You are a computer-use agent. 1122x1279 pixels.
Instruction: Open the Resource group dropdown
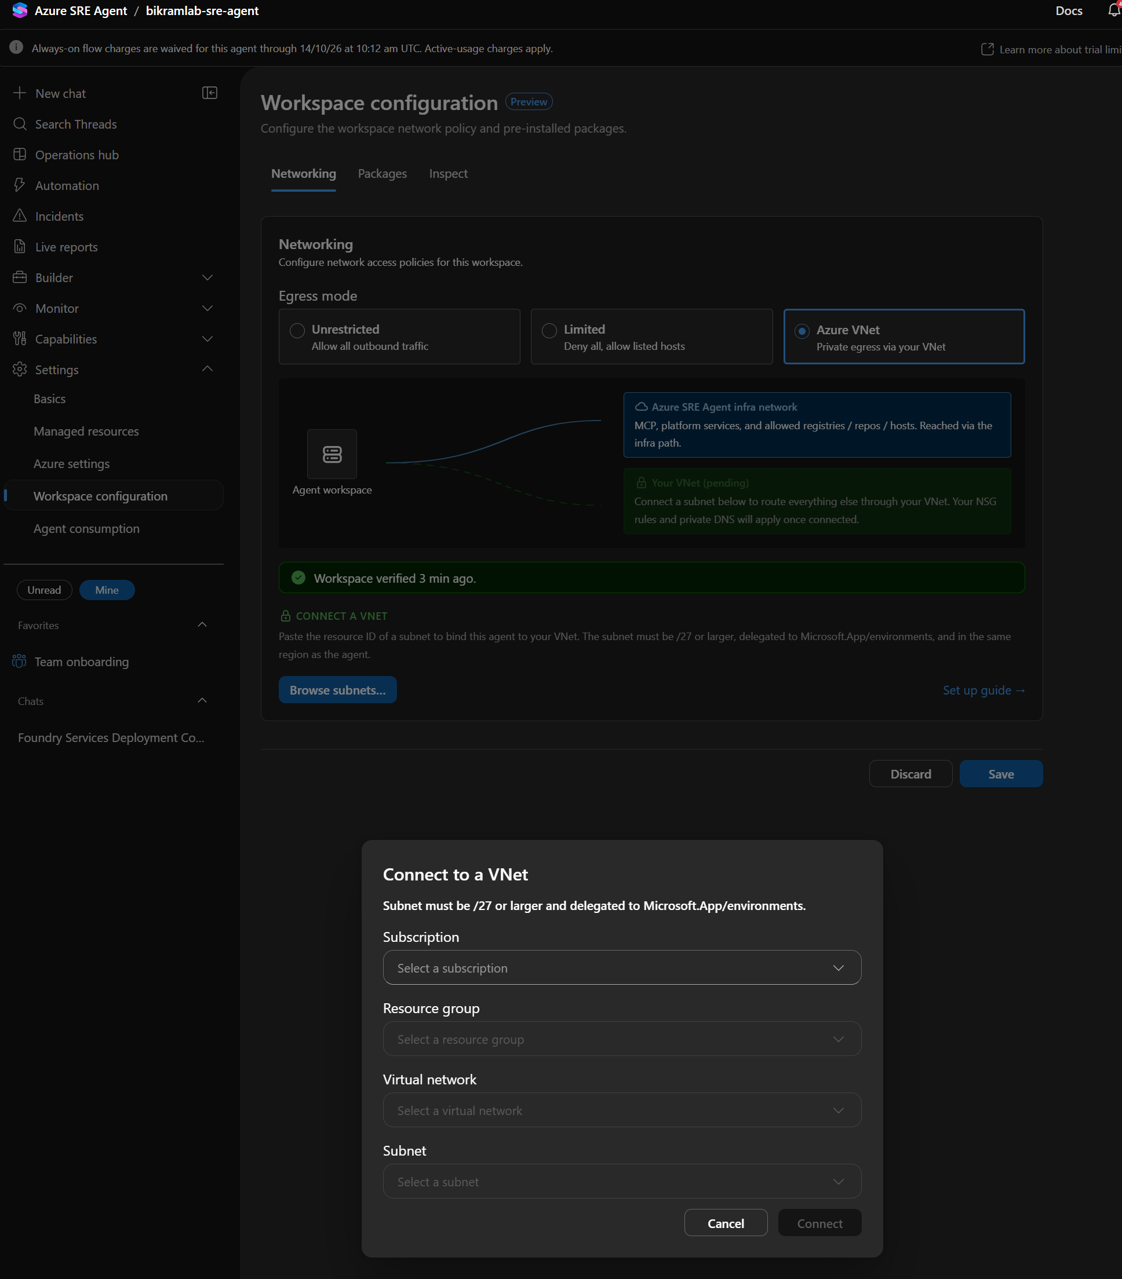(622, 1039)
